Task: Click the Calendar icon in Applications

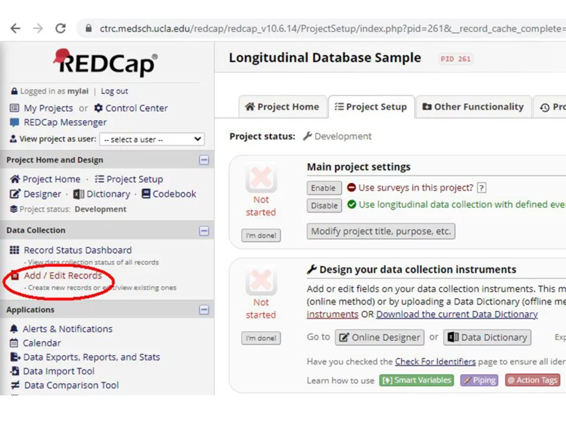Action: click(x=14, y=343)
